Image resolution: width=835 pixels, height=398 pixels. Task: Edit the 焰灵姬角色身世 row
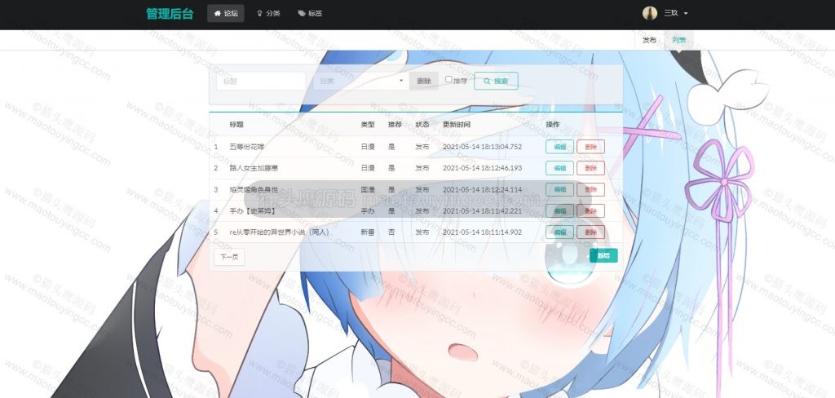(559, 189)
